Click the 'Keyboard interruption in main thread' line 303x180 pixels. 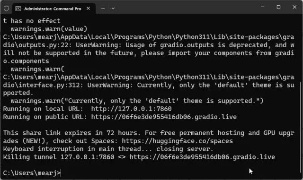108,149
